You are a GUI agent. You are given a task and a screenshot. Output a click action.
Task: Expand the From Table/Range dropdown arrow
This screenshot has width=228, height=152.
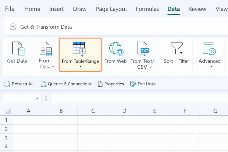[x=80, y=66]
